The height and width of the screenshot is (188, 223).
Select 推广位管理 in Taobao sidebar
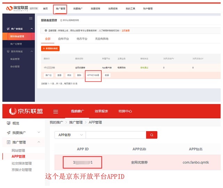[x=19, y=44]
